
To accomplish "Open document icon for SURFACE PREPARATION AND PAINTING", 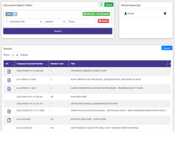I will (9, 89).
